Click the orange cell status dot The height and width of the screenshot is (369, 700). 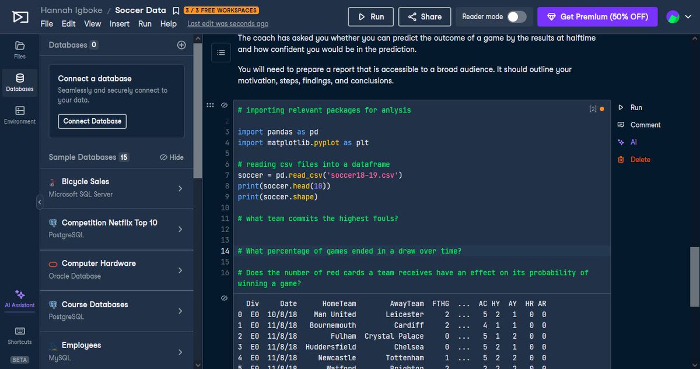601,109
